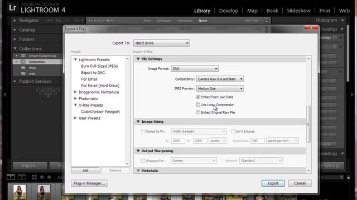The width and height of the screenshot is (357, 200).
Task: Expand the Photomatix preset group
Action: [x=75, y=98]
